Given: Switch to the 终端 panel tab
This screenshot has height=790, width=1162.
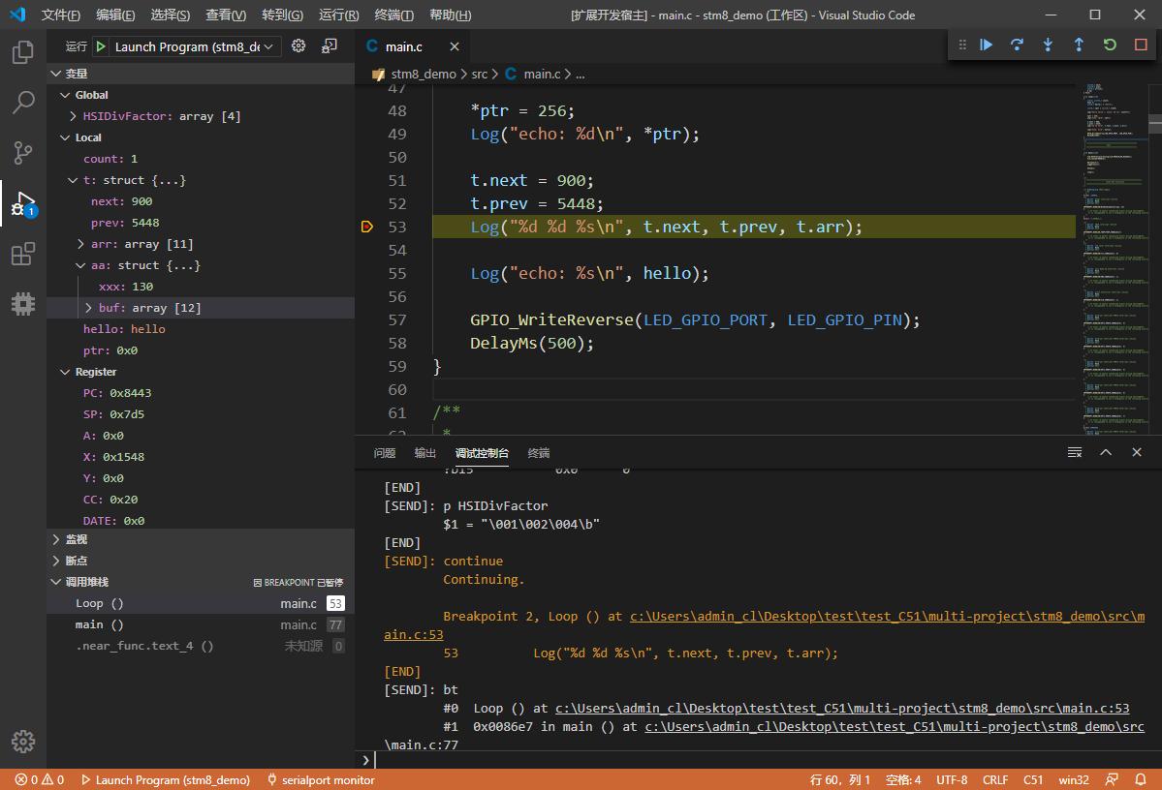Looking at the screenshot, I should tap(539, 453).
